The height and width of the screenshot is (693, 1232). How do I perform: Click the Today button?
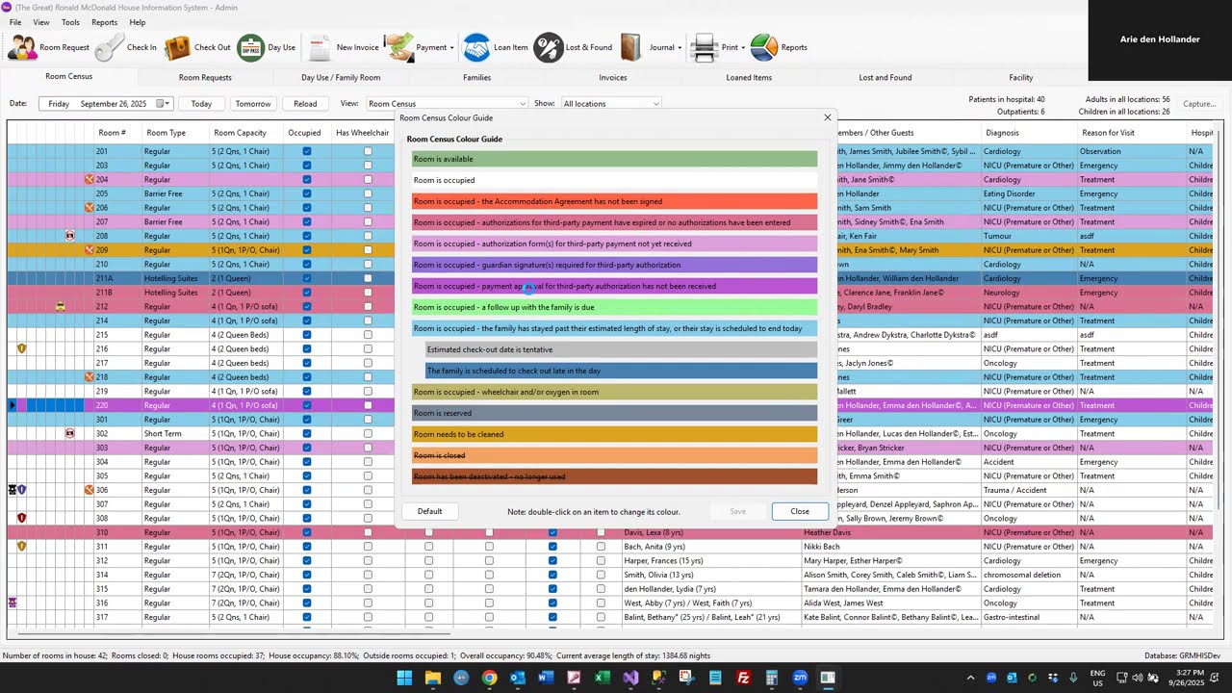(x=201, y=104)
